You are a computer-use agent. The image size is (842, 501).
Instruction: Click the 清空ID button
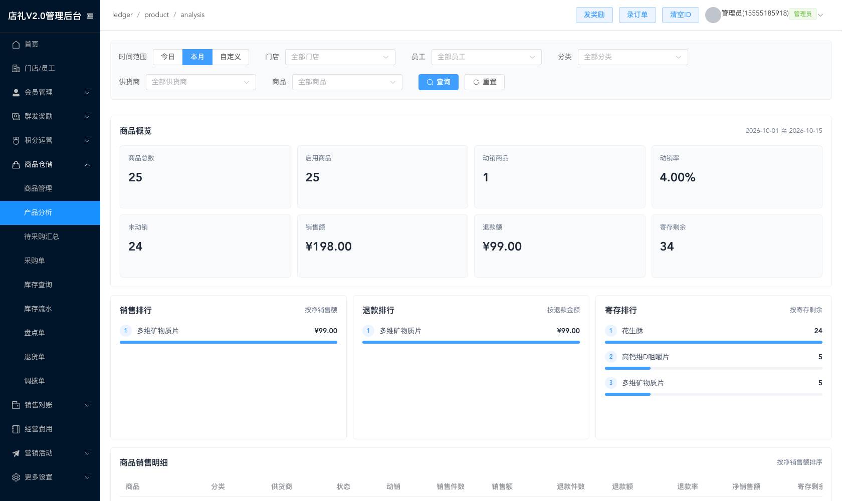[x=681, y=15]
